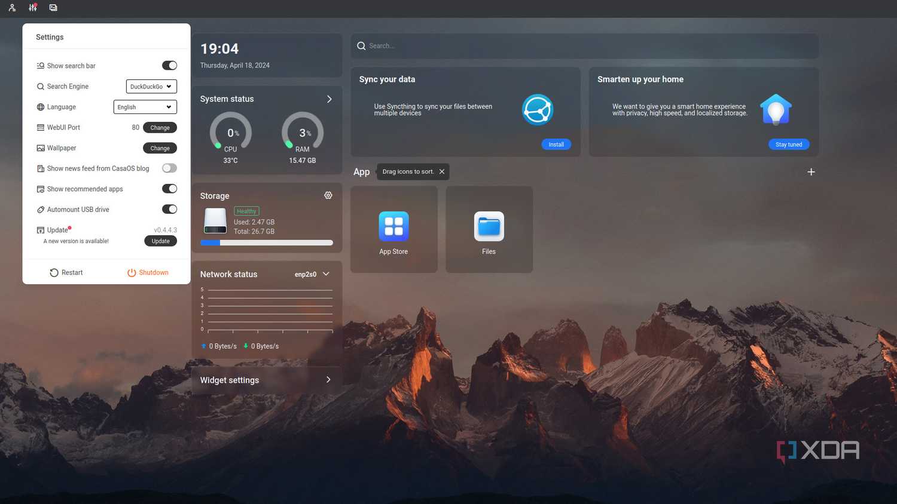Disable Automount USB drive switch

point(169,209)
